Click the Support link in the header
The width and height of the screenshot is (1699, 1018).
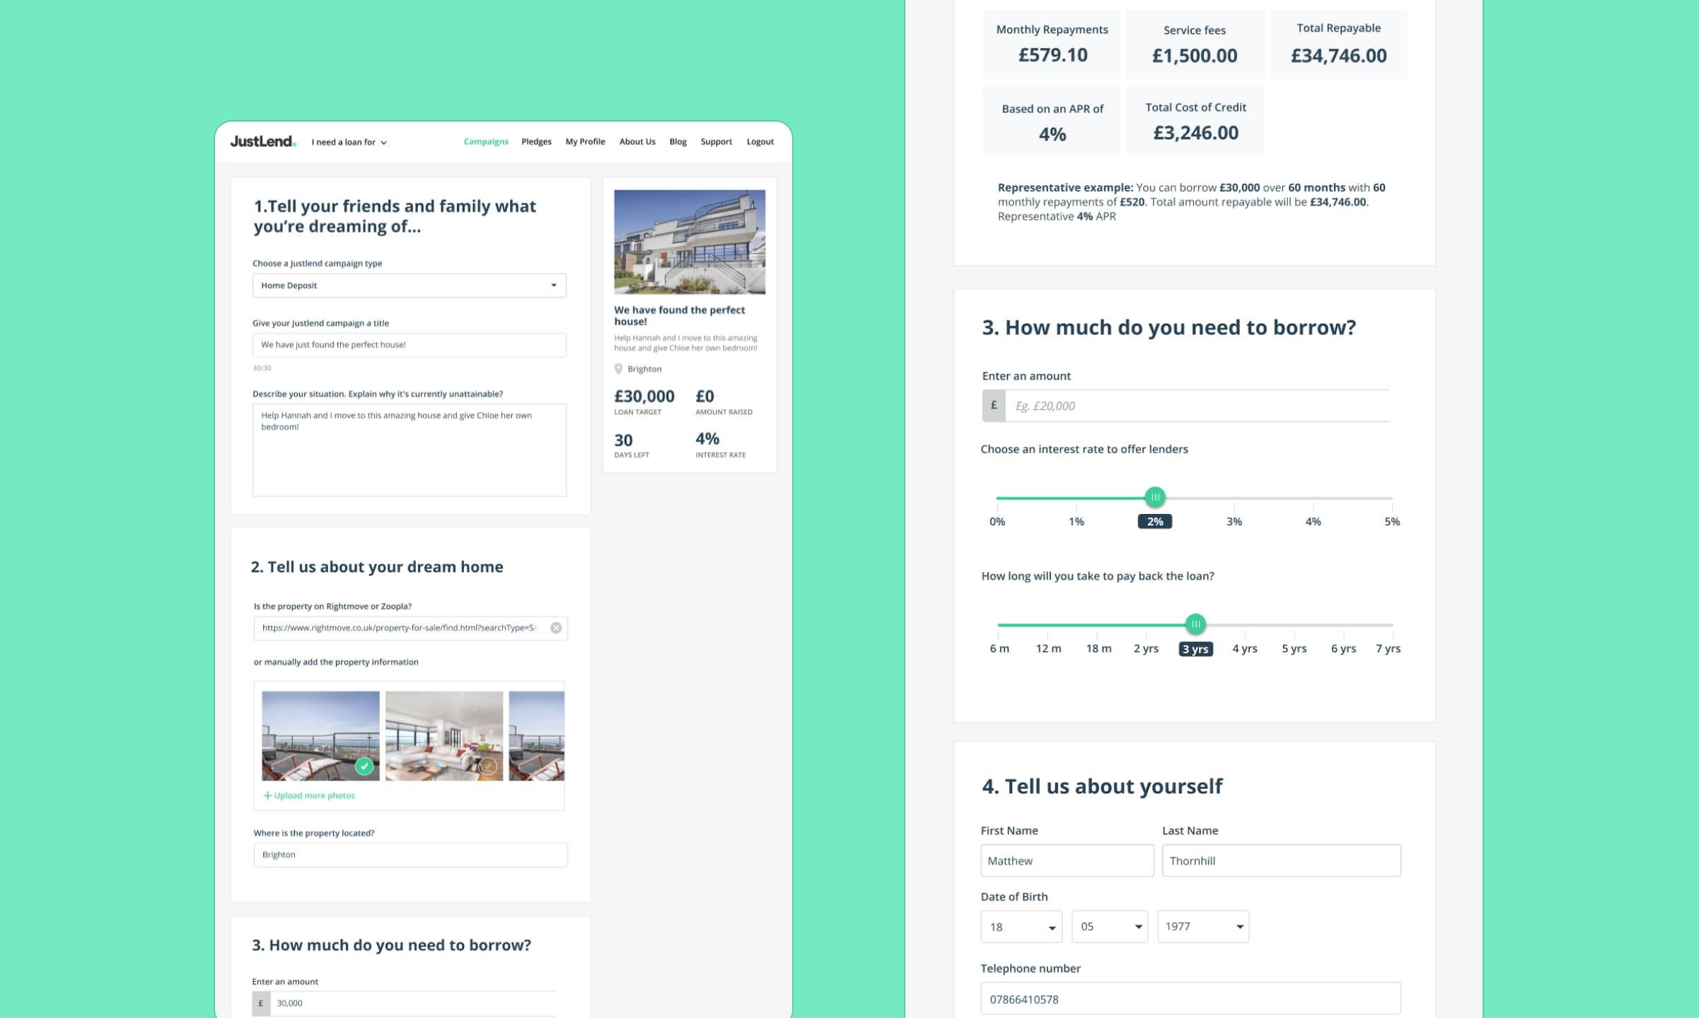point(716,141)
